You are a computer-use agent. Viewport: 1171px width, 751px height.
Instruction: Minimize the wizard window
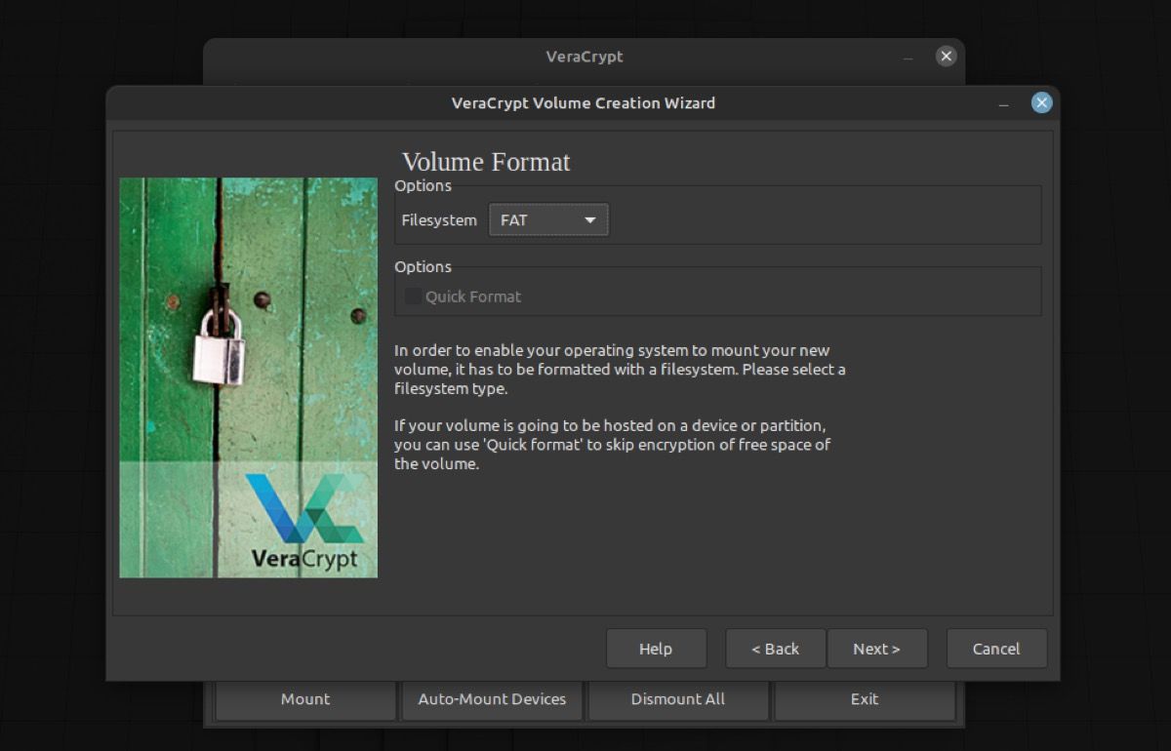tap(1003, 102)
